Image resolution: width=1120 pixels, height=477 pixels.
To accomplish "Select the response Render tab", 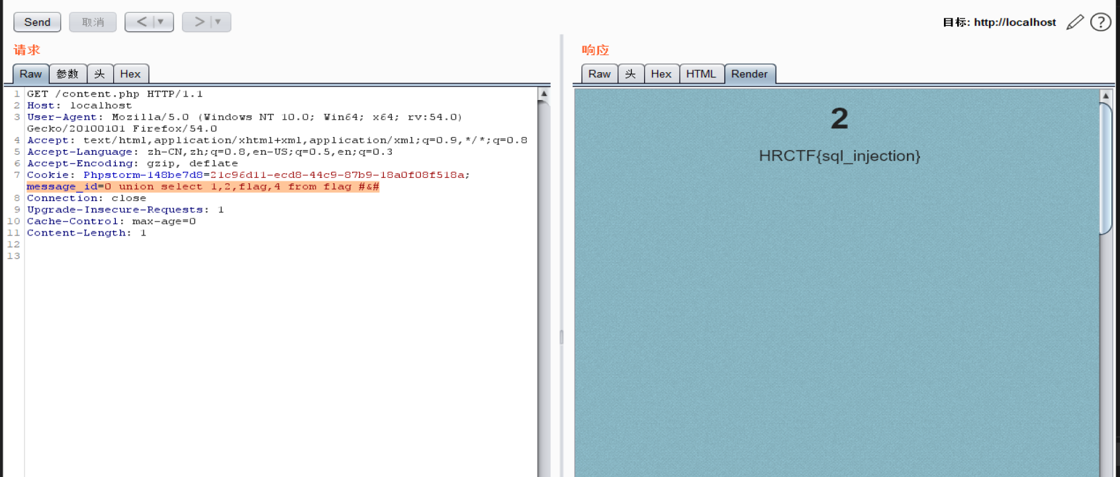I will (x=749, y=74).
